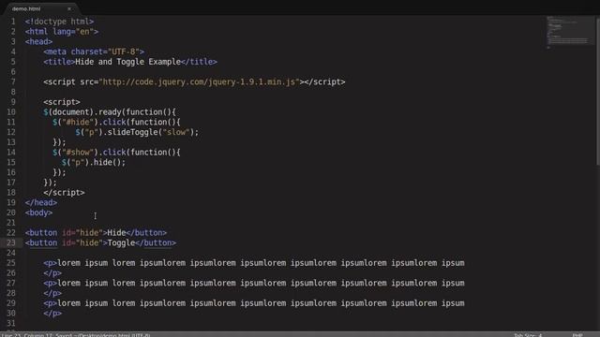Click the opening "<head>" tag
This screenshot has width=600, height=337.
(x=38, y=41)
